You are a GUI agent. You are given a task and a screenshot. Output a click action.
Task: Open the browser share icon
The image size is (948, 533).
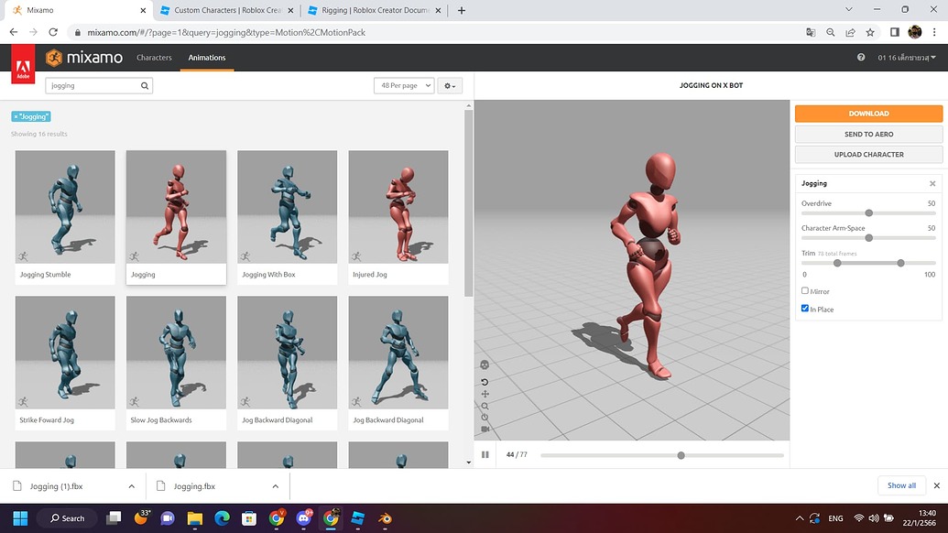[850, 33]
